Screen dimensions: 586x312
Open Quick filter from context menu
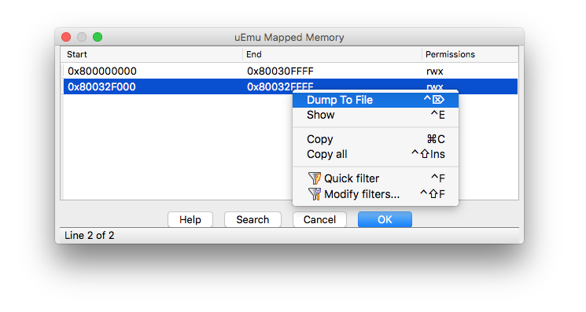click(375, 178)
